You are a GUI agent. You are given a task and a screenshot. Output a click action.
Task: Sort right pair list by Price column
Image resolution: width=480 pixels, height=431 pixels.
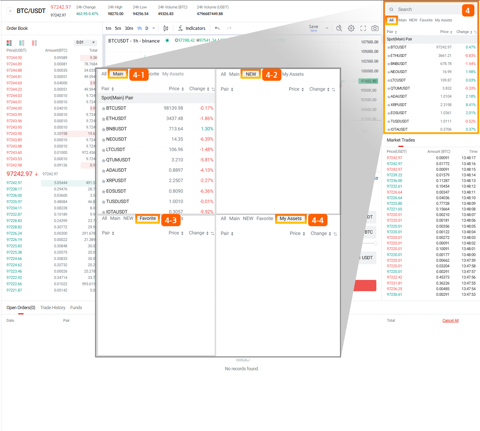click(446, 32)
